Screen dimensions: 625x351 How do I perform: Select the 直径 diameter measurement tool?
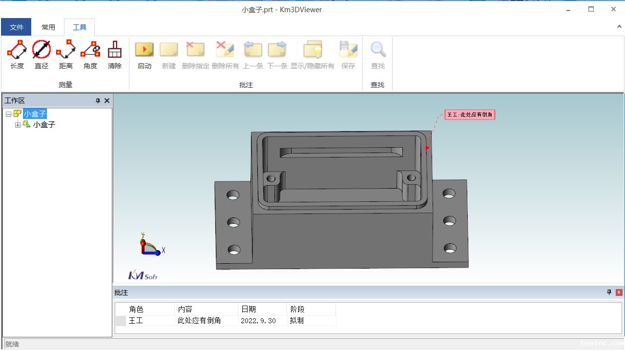[42, 55]
